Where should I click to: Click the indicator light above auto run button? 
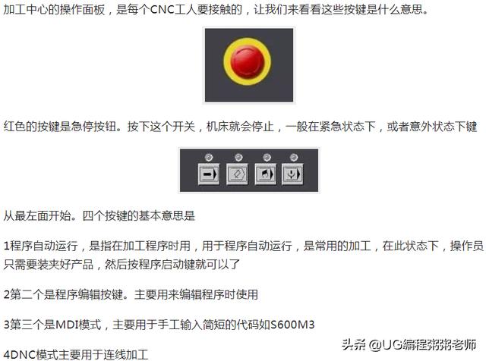coord(209,157)
